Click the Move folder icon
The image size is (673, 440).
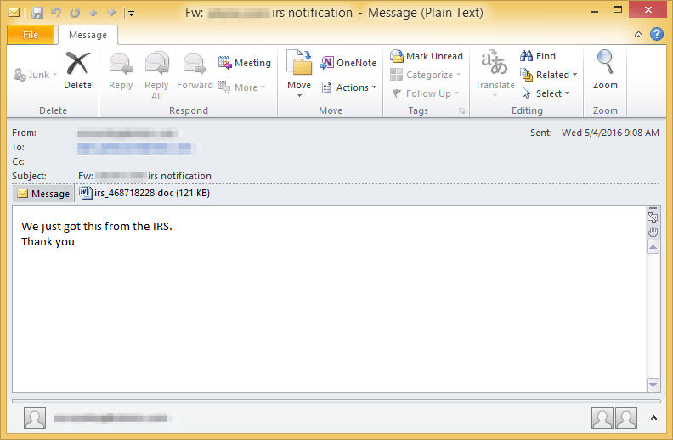pos(299,63)
